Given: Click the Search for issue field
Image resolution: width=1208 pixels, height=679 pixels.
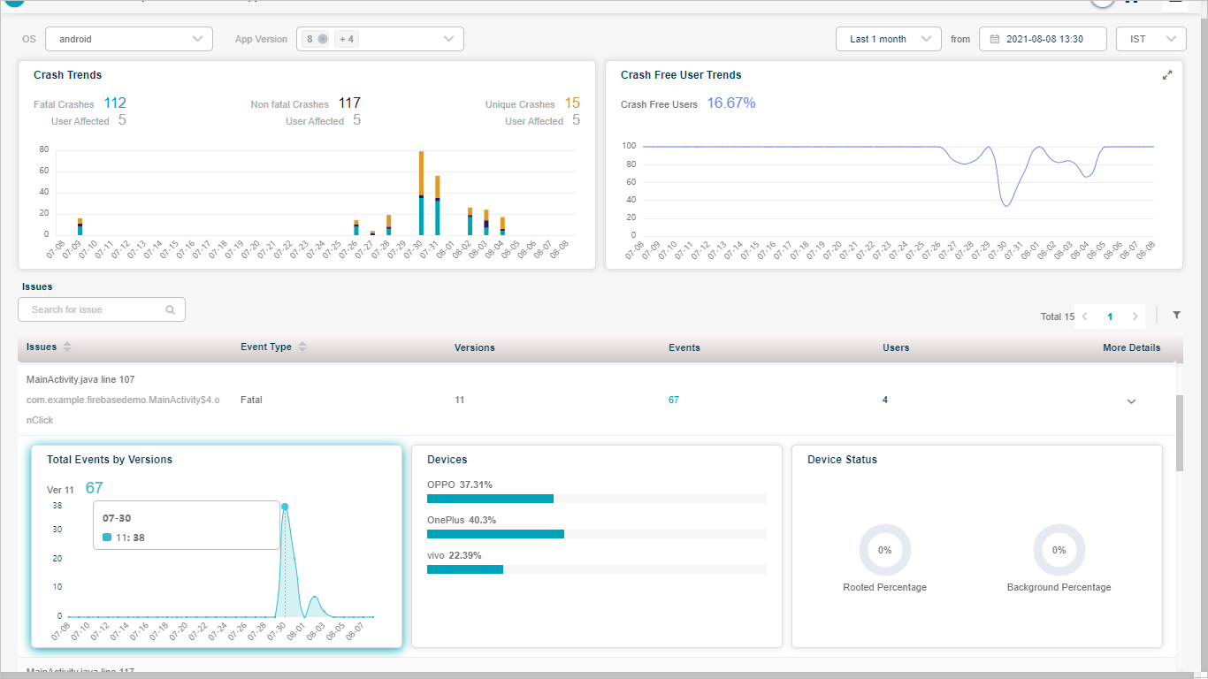Looking at the screenshot, I should tap(102, 309).
